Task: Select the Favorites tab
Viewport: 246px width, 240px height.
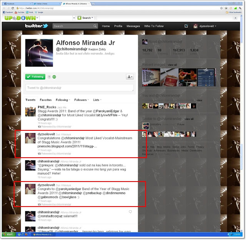Action: 46,100
